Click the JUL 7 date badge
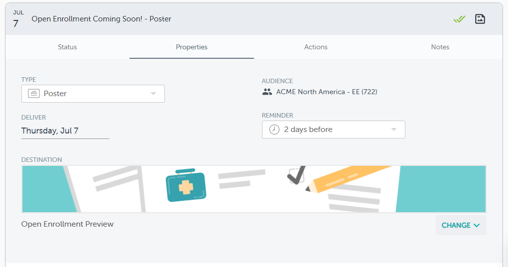Screen dimensions: 508x267 click(x=18, y=19)
